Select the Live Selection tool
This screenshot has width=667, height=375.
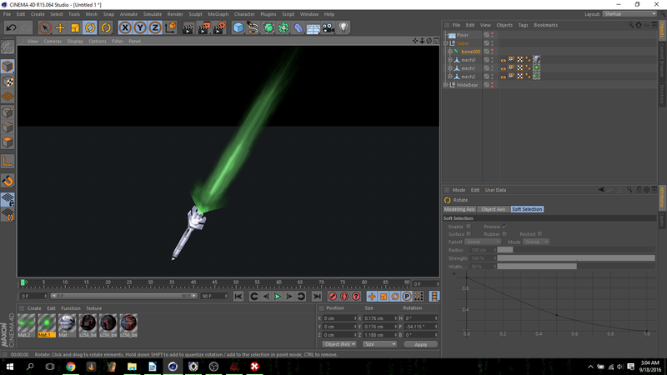pos(45,28)
